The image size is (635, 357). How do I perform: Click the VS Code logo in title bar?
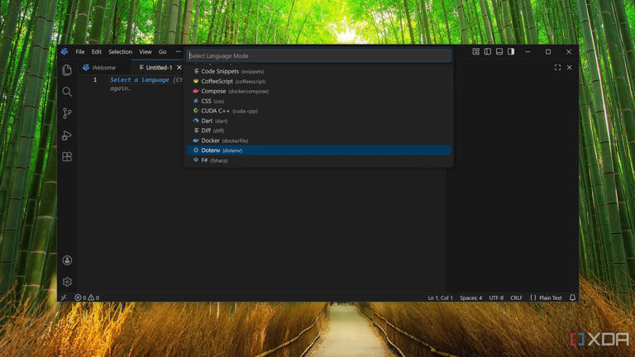click(64, 51)
